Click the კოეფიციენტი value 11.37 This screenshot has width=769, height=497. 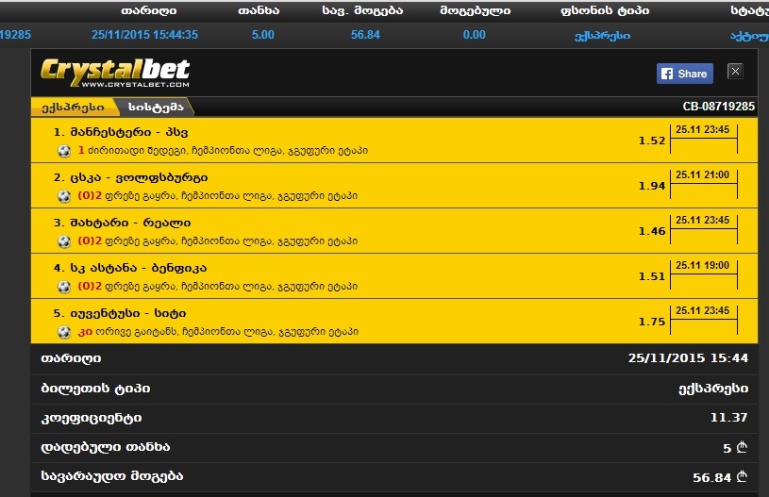pyautogui.click(x=728, y=418)
